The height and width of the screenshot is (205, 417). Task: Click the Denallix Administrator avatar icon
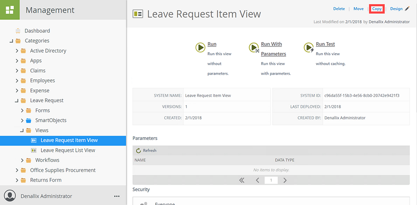click(10, 196)
